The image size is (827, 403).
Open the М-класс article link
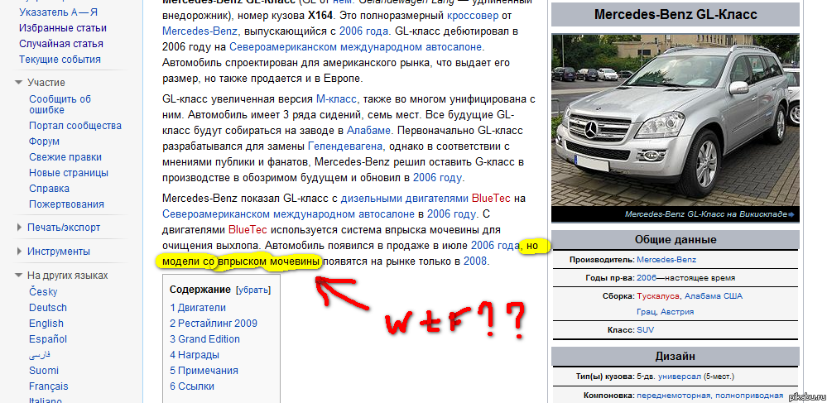(x=336, y=98)
